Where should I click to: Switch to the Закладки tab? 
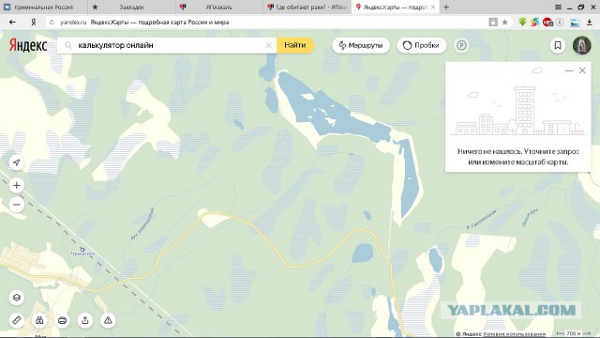coord(131,7)
